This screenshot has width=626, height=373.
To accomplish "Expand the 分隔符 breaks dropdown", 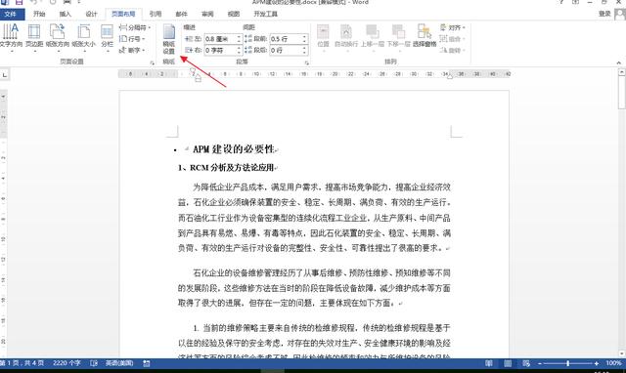I will [135, 27].
